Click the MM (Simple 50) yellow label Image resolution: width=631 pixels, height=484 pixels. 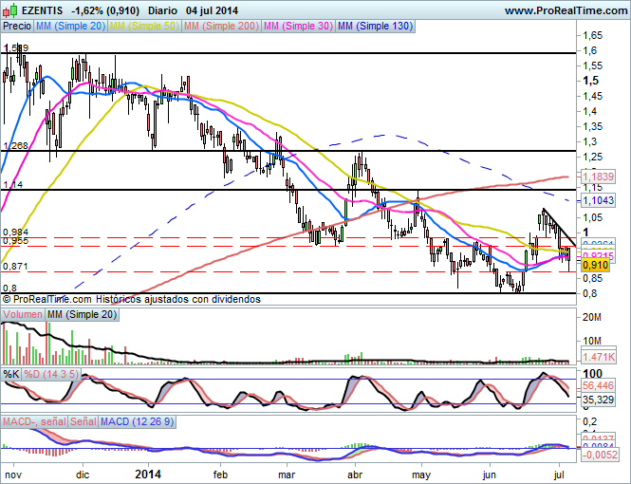(144, 27)
